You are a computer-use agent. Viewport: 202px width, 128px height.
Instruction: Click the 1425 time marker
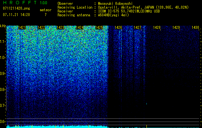pos(99,28)
